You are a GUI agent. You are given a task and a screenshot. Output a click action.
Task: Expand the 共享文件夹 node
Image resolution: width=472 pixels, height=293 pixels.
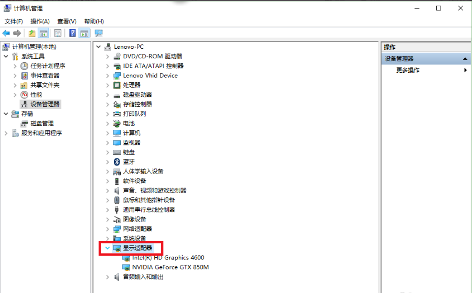(15, 85)
